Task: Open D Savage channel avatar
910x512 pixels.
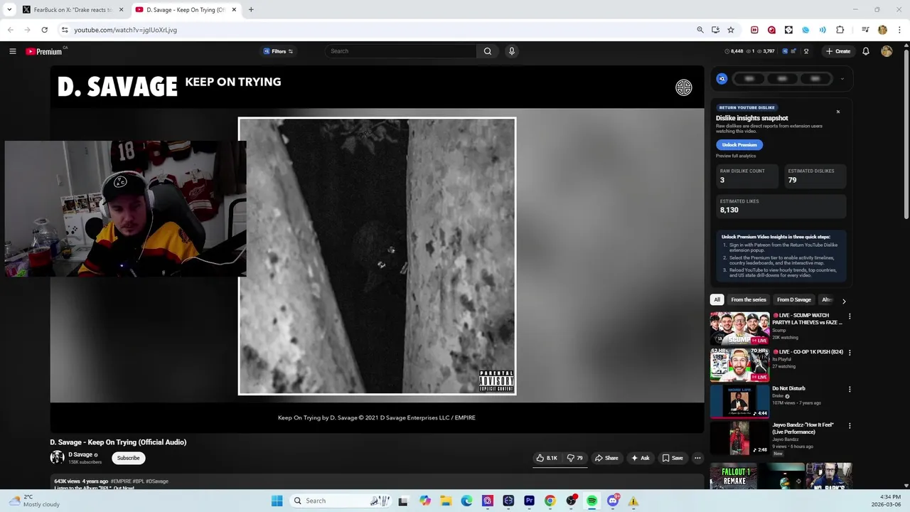Action: click(57, 458)
